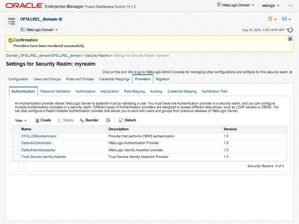Open the DefaultAuthenticator provider link

pos(37,143)
